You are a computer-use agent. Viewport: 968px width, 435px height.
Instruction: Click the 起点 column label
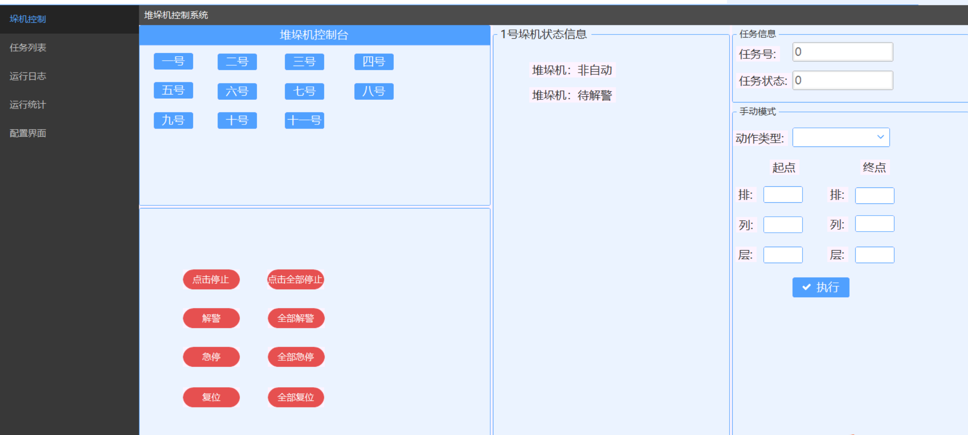pyautogui.click(x=784, y=167)
